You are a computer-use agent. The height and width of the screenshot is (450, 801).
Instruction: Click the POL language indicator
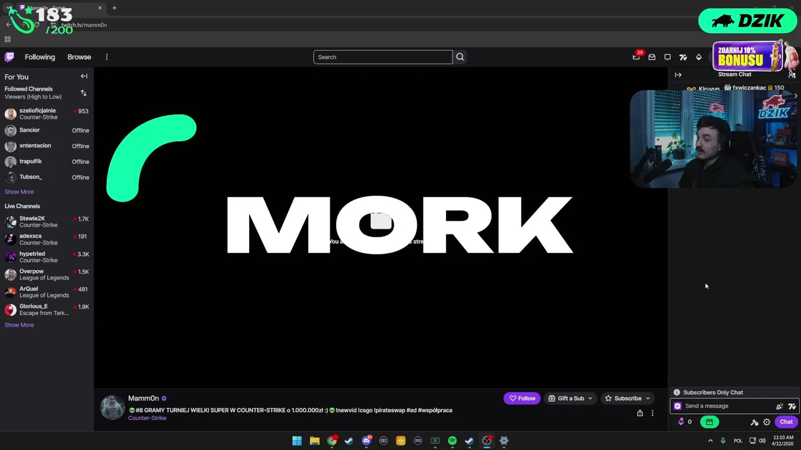[738, 441]
